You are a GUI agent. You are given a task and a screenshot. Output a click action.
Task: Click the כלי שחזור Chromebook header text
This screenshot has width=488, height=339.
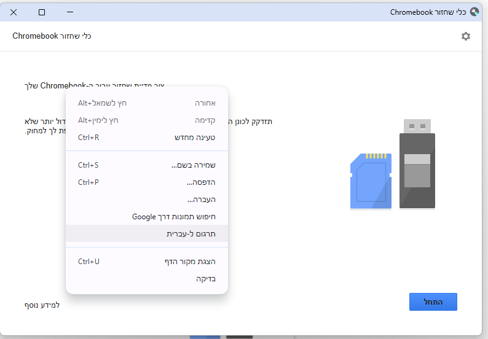[52, 36]
